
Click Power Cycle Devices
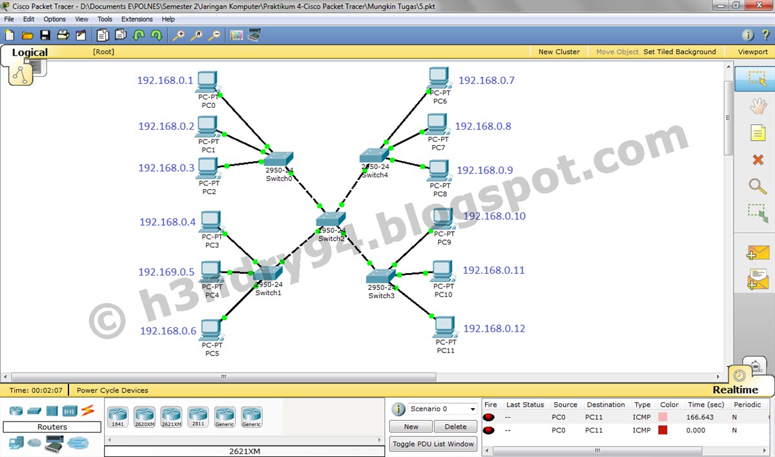point(111,390)
